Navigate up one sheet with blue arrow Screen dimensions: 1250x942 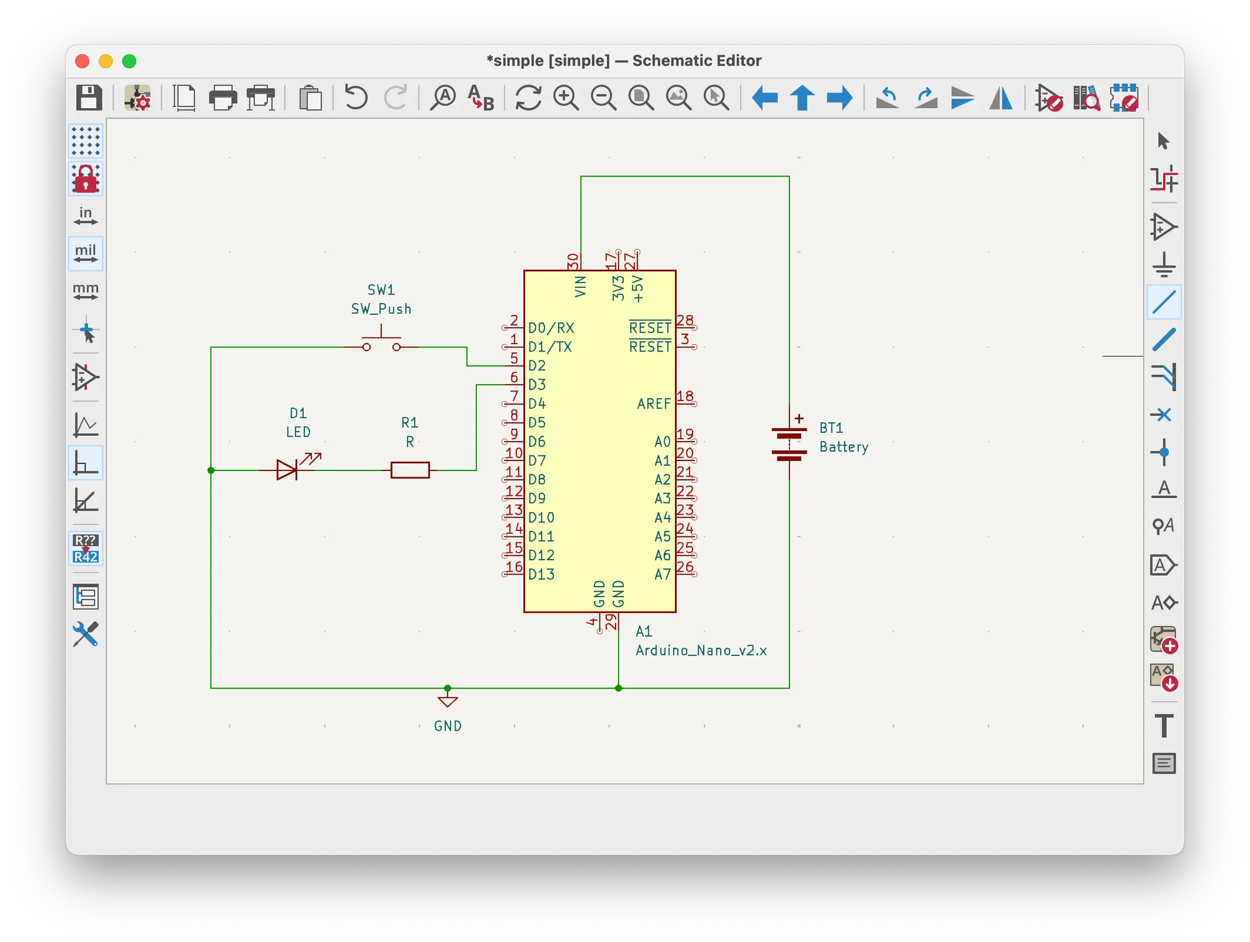[802, 98]
